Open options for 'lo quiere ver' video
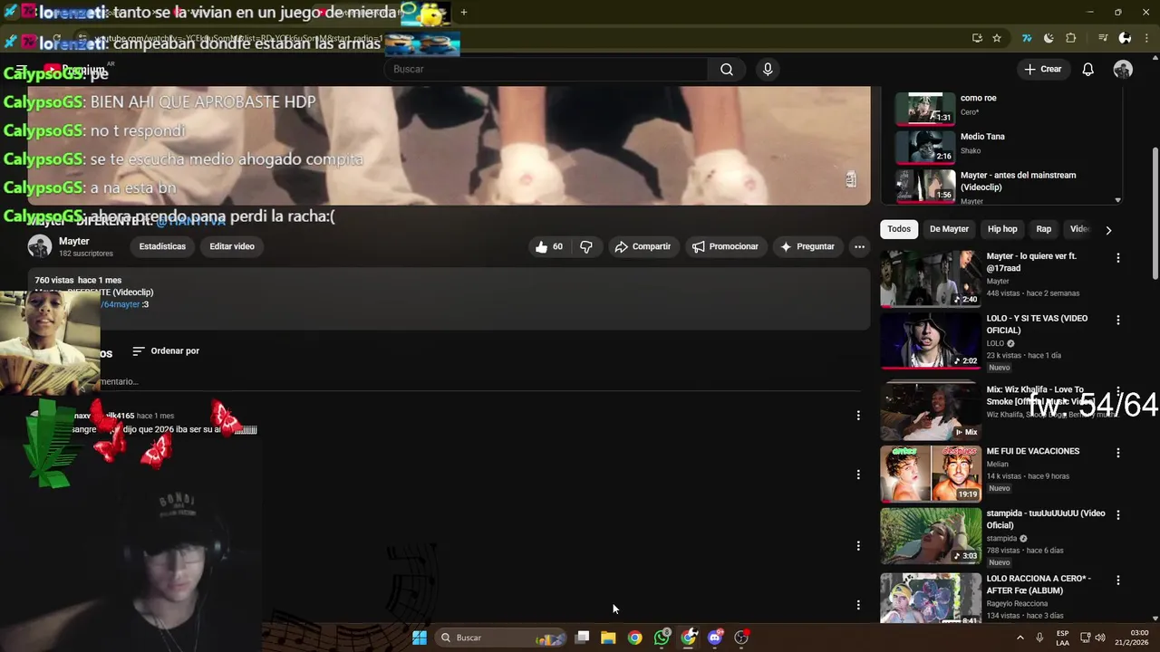Image resolution: width=1160 pixels, height=652 pixels. (1117, 258)
